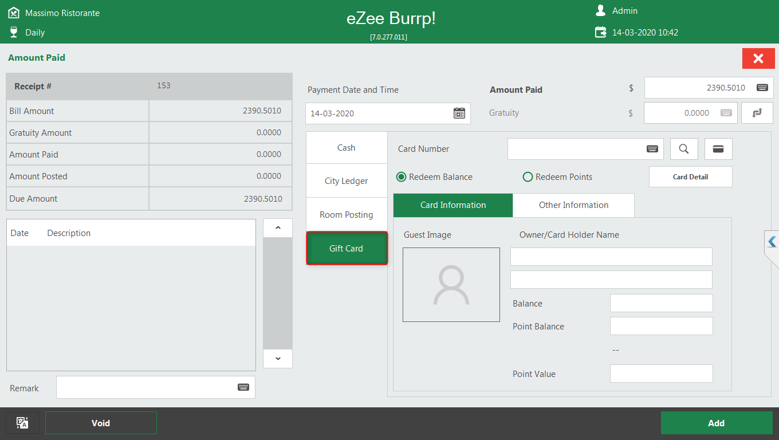Open on-screen keyboard for Amount Paid field
779x440 pixels.
click(x=762, y=88)
